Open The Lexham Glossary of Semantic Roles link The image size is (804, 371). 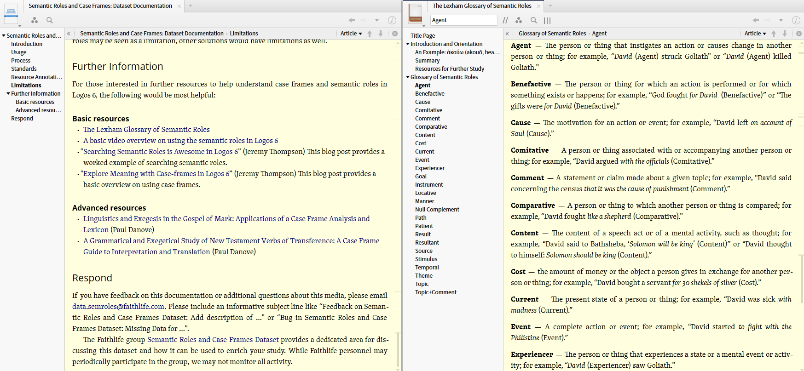[x=146, y=130]
